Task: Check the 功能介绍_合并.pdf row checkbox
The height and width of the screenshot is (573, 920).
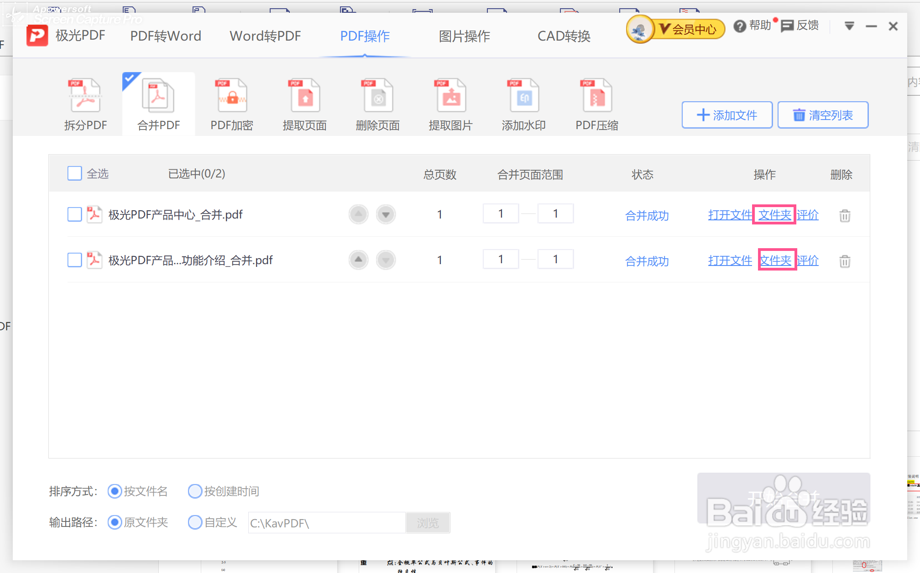Action: [74, 260]
